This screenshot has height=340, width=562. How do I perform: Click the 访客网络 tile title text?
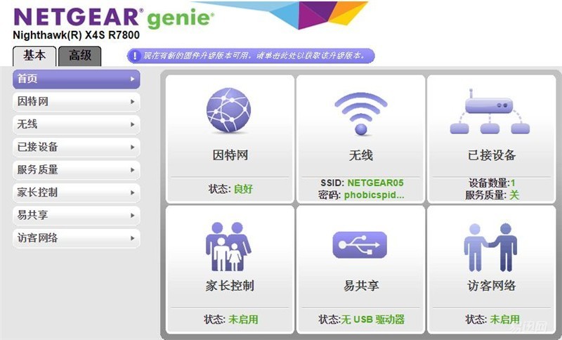coord(491,285)
